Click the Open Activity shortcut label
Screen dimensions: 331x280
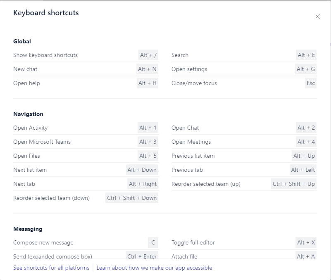[x=30, y=128]
